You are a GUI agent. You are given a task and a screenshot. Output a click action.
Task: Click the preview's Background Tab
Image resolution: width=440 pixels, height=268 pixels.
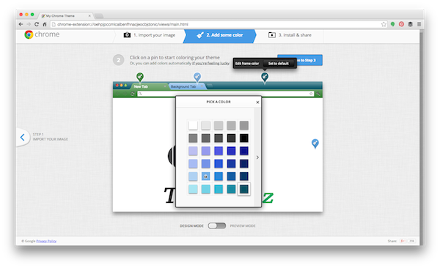[x=187, y=86]
